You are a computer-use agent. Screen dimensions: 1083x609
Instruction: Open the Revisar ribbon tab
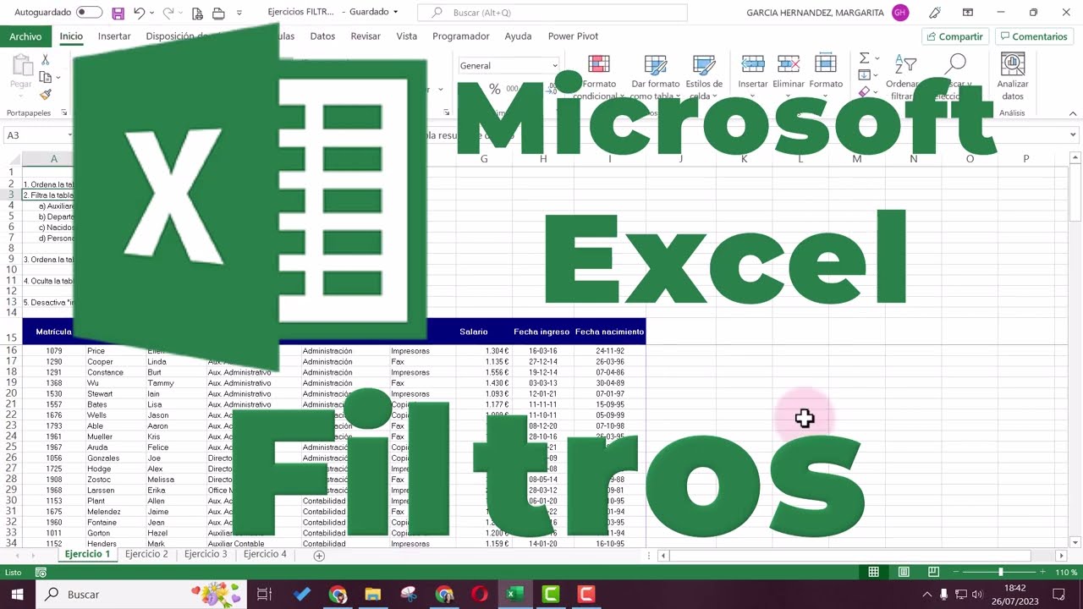point(366,36)
